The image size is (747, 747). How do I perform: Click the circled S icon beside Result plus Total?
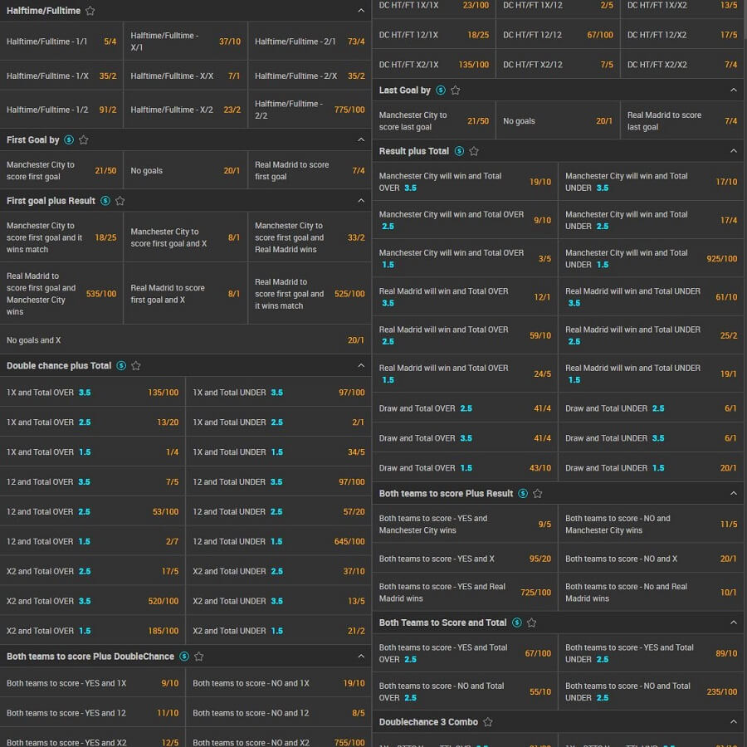[x=459, y=151]
